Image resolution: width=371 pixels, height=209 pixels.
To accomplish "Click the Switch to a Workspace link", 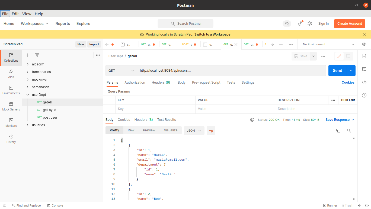I will 212,34.
